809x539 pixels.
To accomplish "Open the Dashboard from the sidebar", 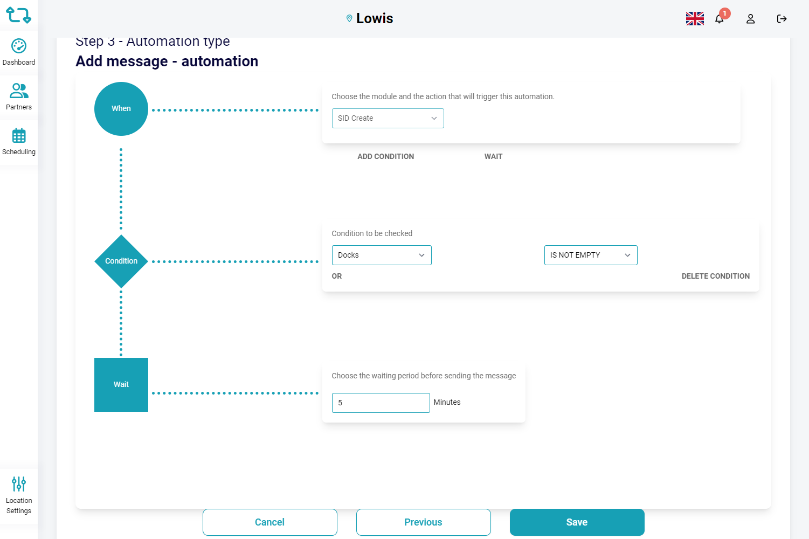I will (x=19, y=52).
